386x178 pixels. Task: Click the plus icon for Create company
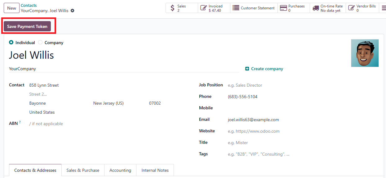[247, 69]
